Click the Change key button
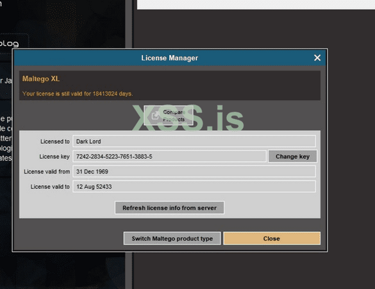375x289 pixels. (x=292, y=157)
